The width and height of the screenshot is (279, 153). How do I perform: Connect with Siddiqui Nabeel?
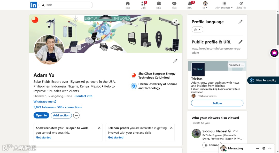click(212, 145)
